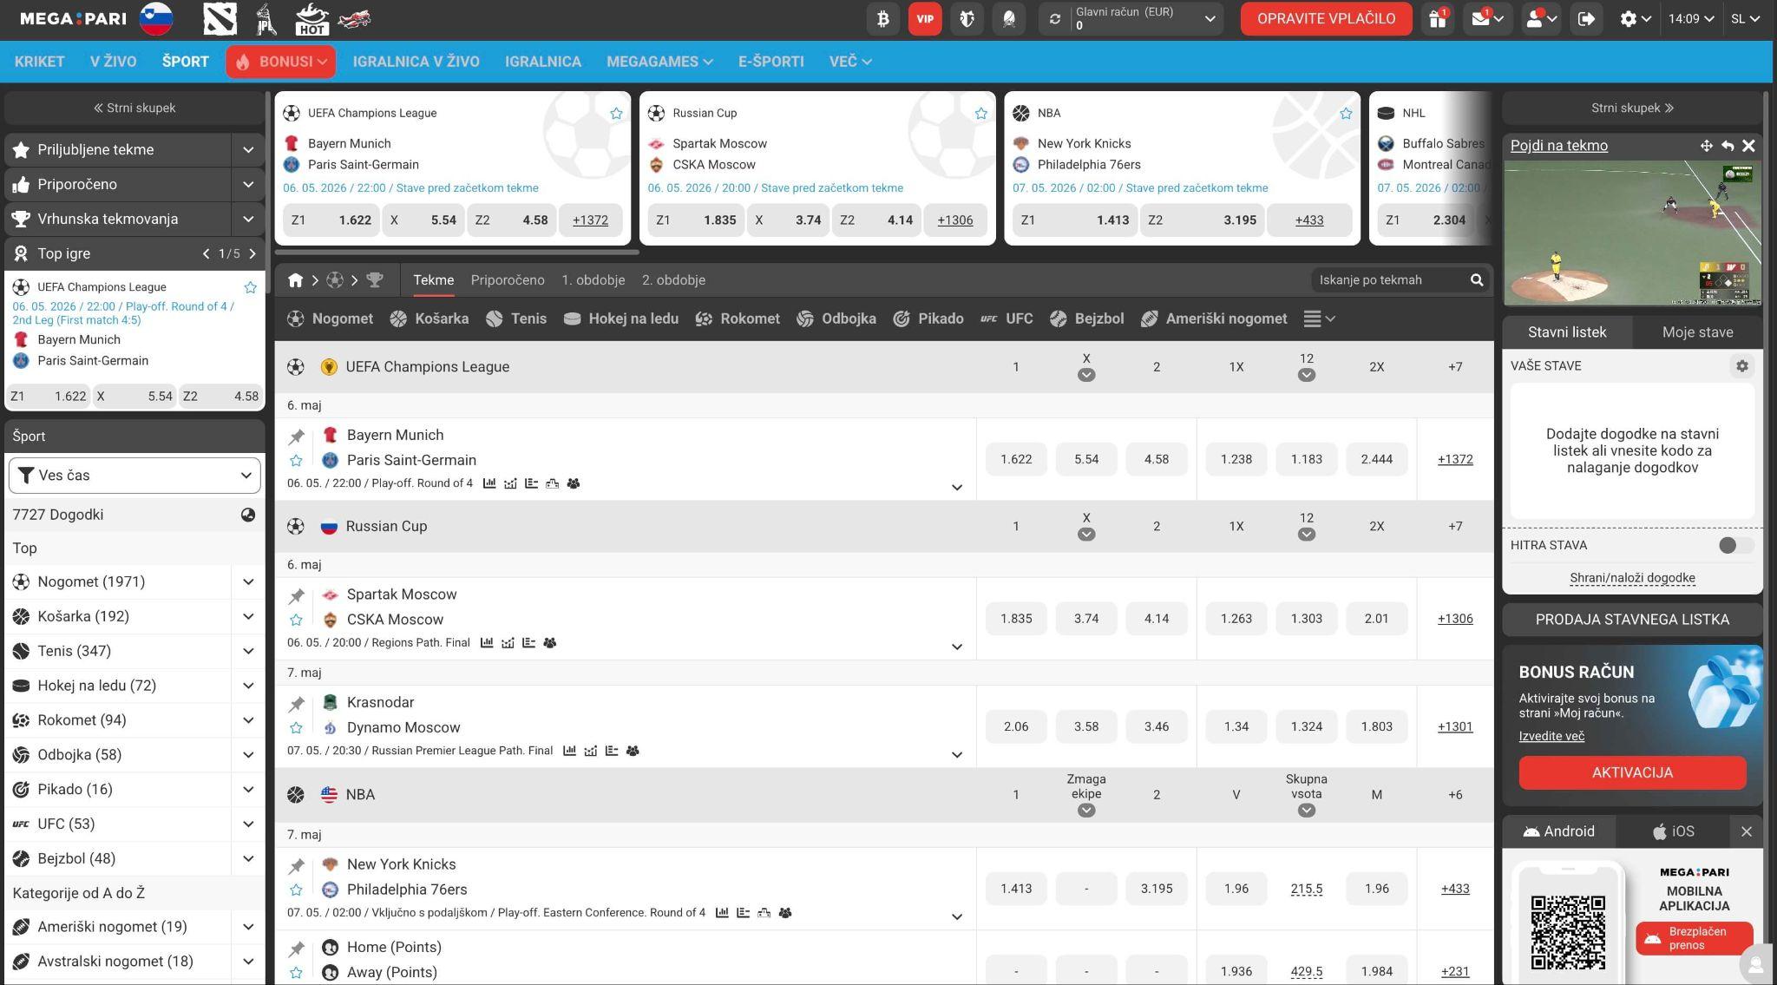The image size is (1777, 985).
Task: Collapse the left panel via Strni skupek
Action: (134, 108)
